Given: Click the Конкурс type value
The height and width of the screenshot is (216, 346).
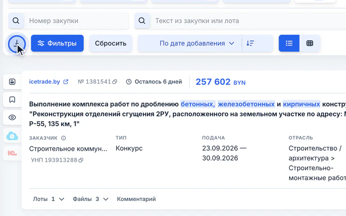Looking at the screenshot, I should pos(129,148).
